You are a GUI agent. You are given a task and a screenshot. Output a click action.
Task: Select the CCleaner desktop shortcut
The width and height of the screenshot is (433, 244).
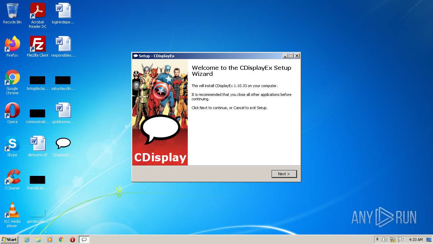tap(12, 180)
